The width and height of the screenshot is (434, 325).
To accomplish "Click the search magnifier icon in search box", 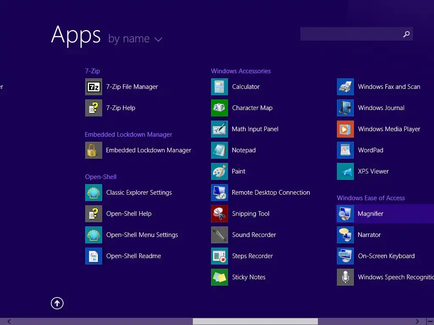I will tap(406, 34).
